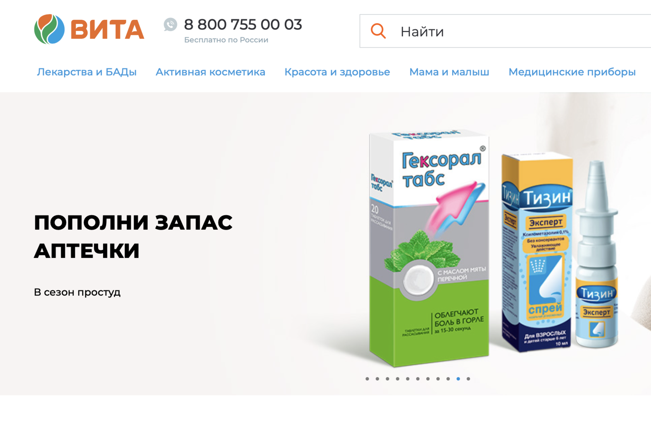
Task: Click the Тизин Эксперт spray box image
Action: click(537, 252)
